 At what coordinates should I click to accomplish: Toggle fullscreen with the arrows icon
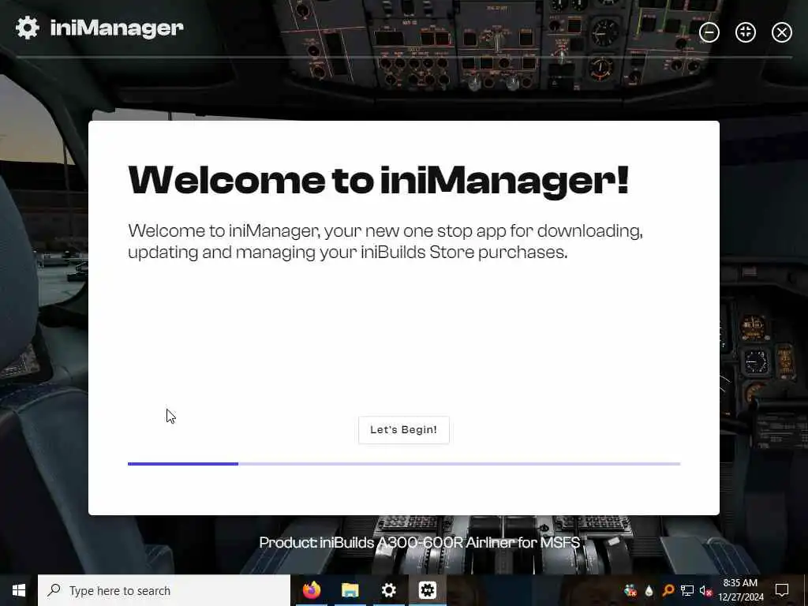pos(745,32)
